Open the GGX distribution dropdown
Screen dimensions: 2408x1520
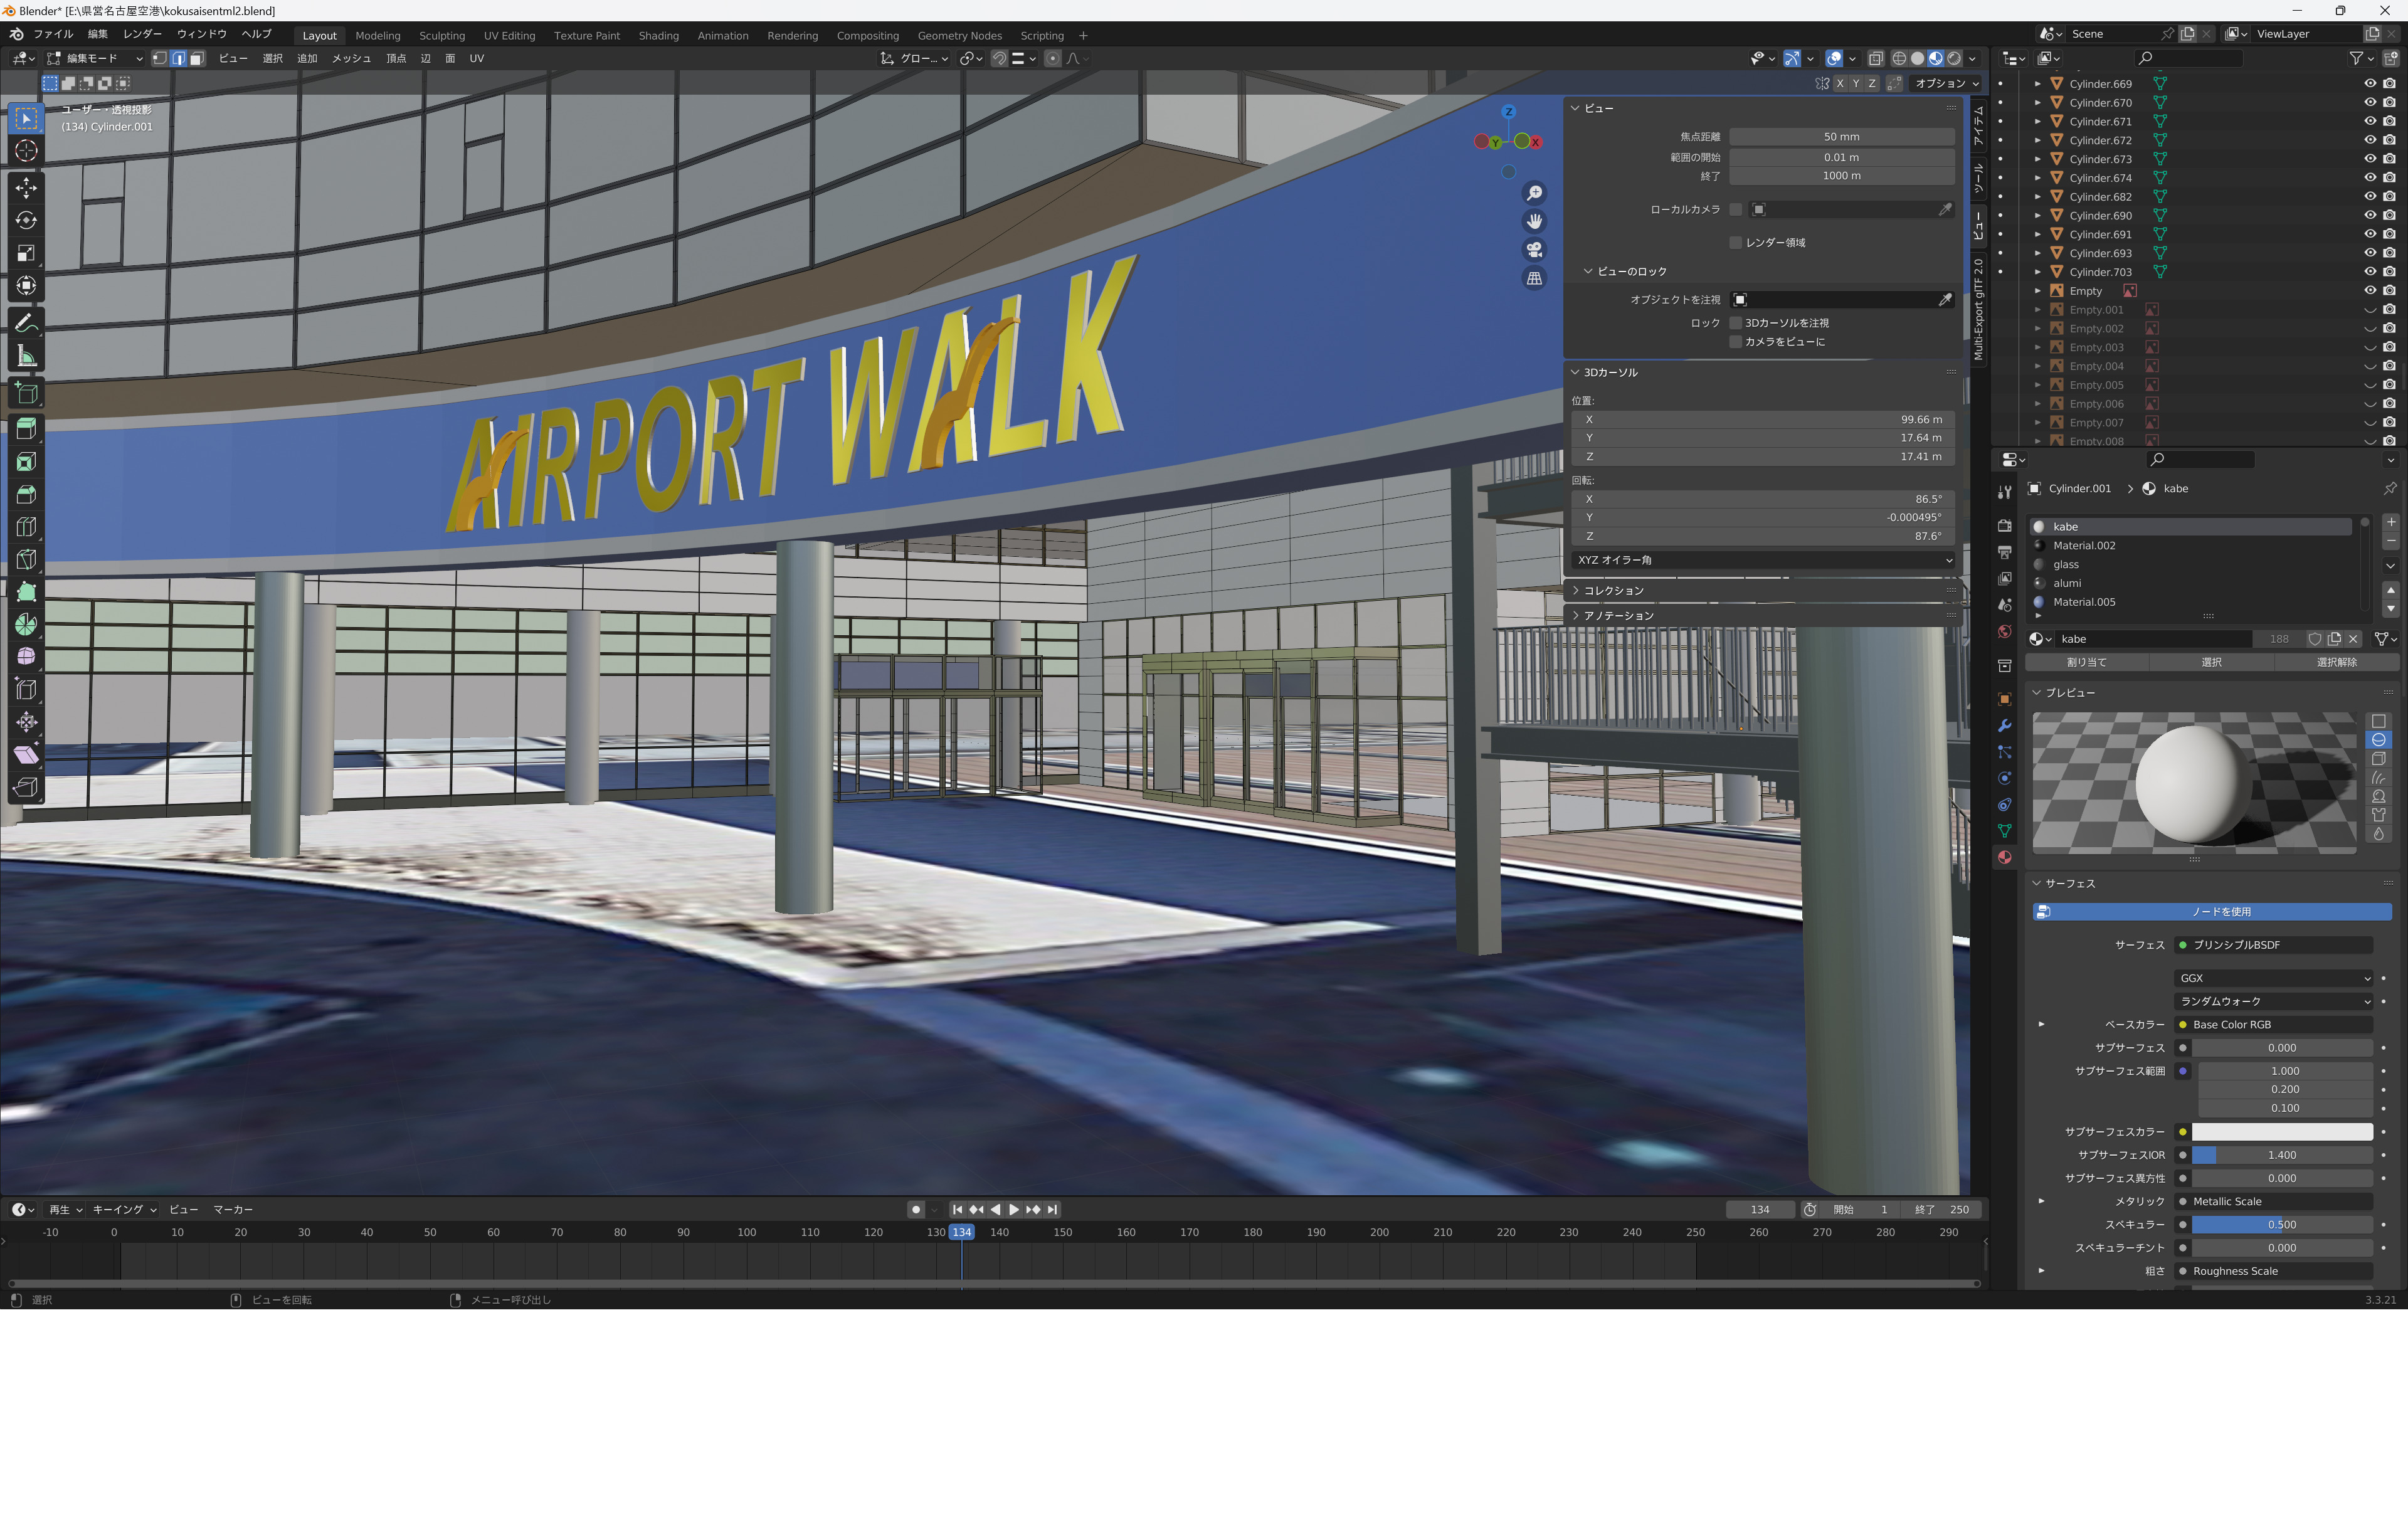pos(2273,978)
